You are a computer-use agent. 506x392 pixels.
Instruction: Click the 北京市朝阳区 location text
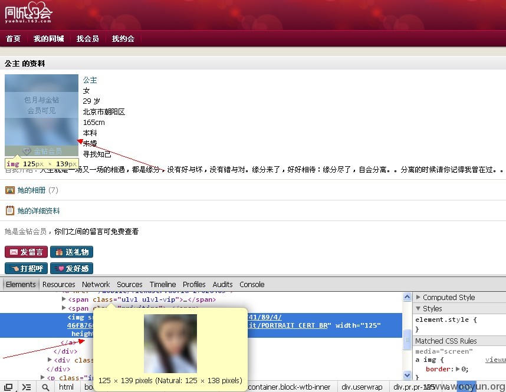click(x=104, y=112)
